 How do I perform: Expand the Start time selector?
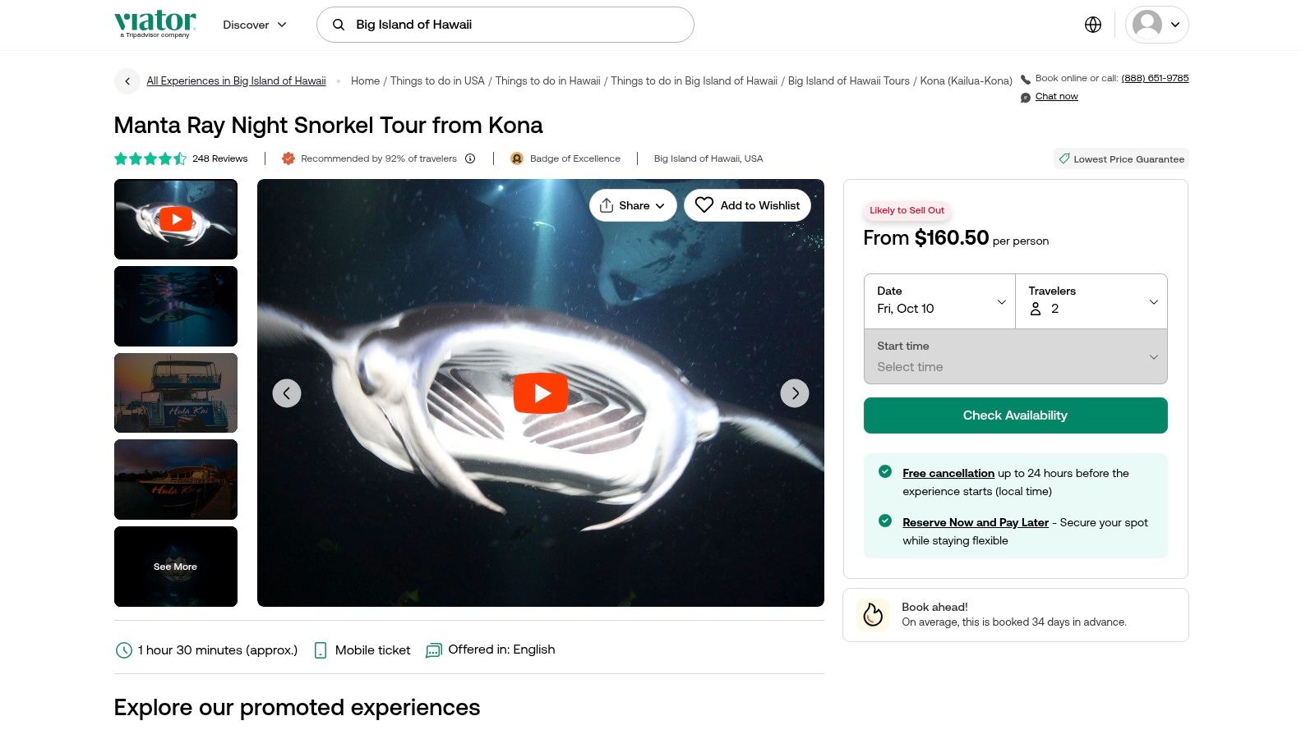(x=1015, y=356)
